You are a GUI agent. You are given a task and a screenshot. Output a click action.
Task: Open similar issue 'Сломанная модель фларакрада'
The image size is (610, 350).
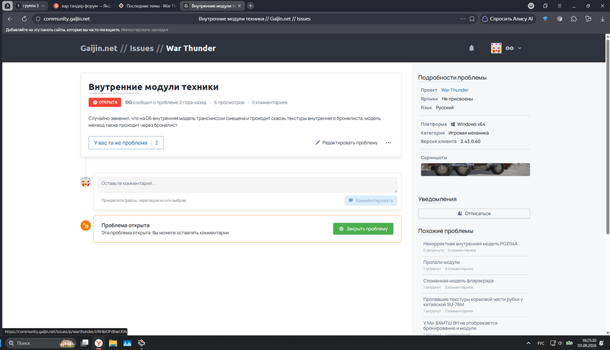click(458, 280)
